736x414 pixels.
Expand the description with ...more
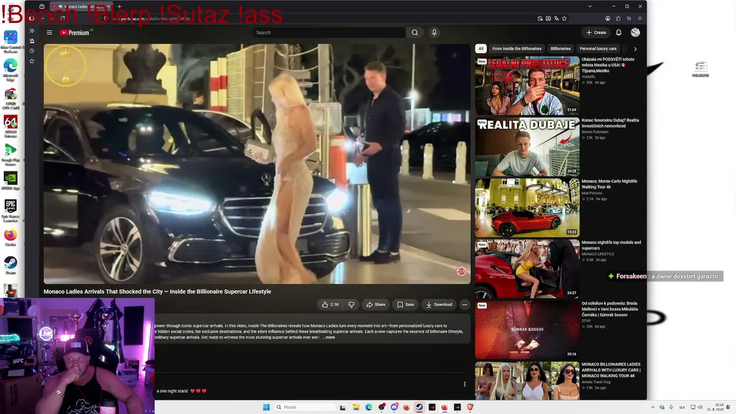[x=328, y=338]
